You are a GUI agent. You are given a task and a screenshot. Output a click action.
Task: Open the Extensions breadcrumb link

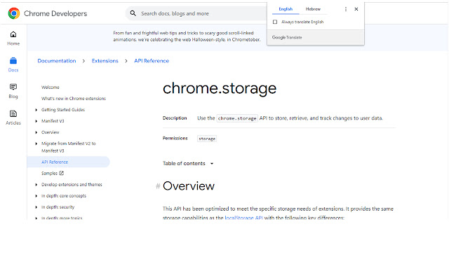pos(105,61)
